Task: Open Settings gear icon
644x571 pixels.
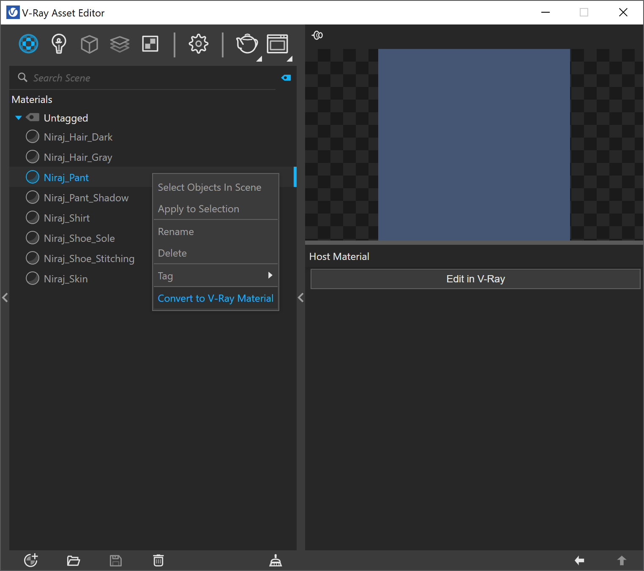Action: 199,44
